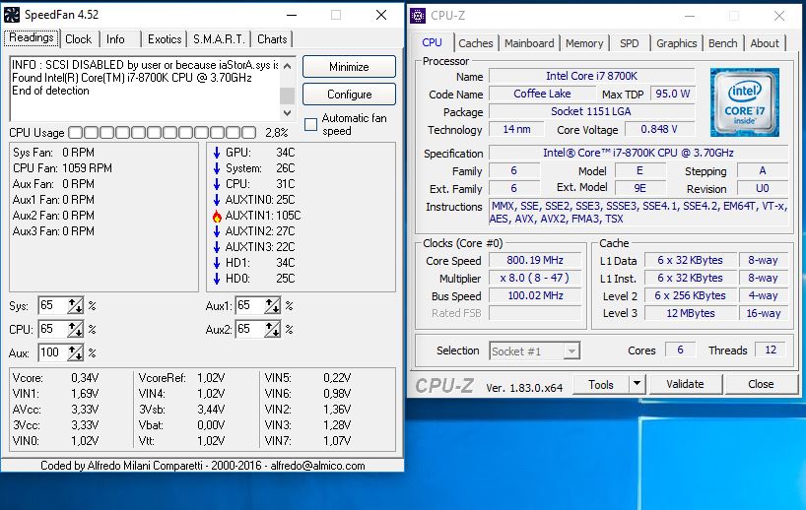Click the 'AUXTIN1: 105C' temperature reading

click(x=263, y=216)
